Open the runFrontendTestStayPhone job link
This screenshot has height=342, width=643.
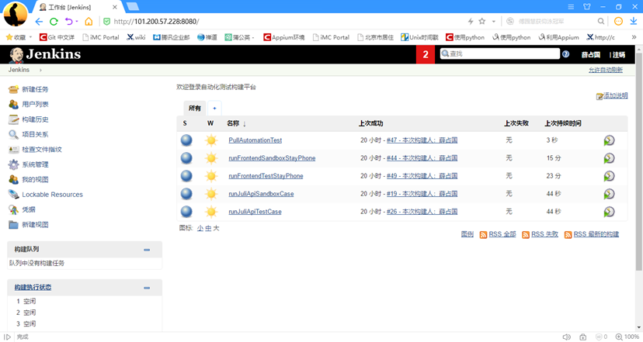point(266,176)
